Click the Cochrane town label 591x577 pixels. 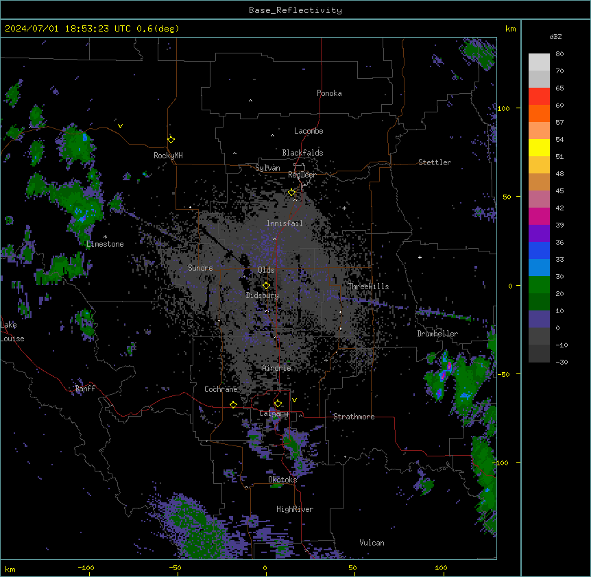[x=221, y=389]
